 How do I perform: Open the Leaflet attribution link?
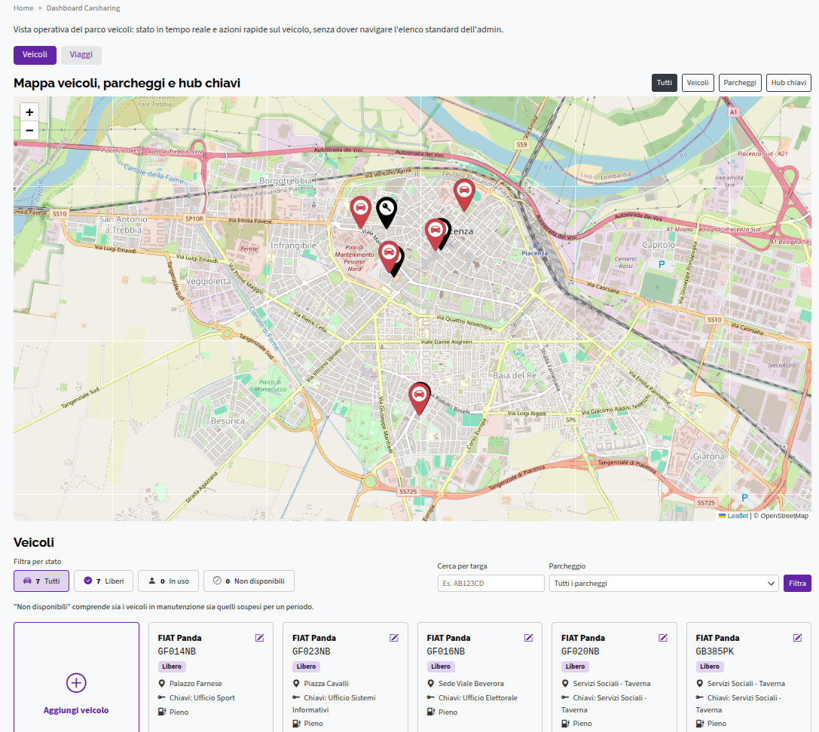(738, 516)
